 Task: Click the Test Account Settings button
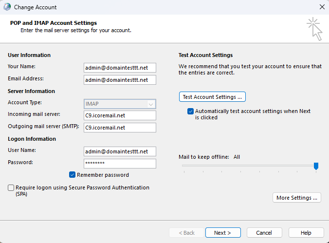[212, 97]
